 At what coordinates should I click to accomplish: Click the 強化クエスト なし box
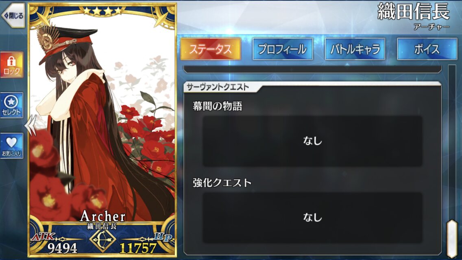[312, 218]
